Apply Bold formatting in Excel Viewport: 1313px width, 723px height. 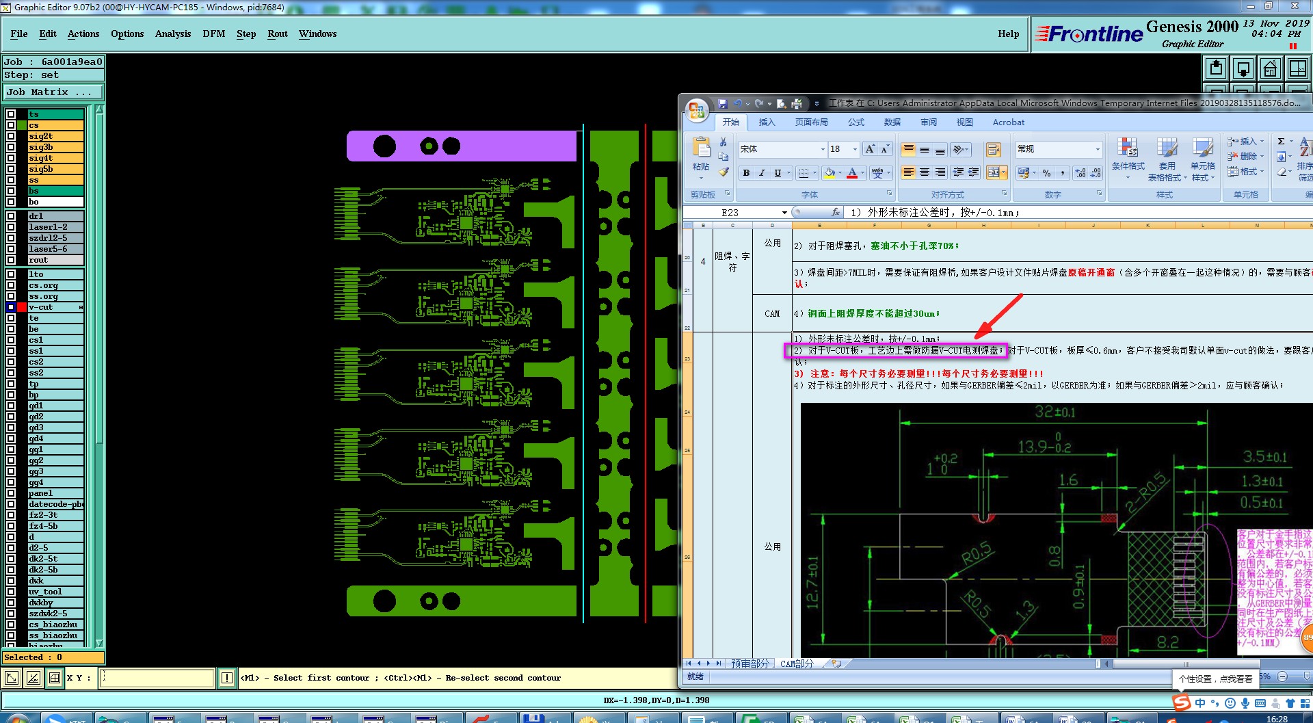coord(746,173)
